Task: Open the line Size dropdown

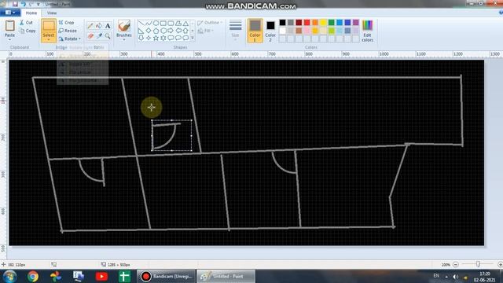Action: click(235, 30)
